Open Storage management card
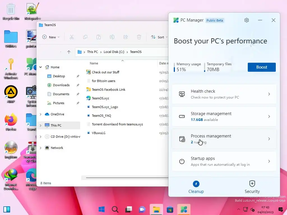The height and width of the screenshot is (215, 287). (224, 116)
